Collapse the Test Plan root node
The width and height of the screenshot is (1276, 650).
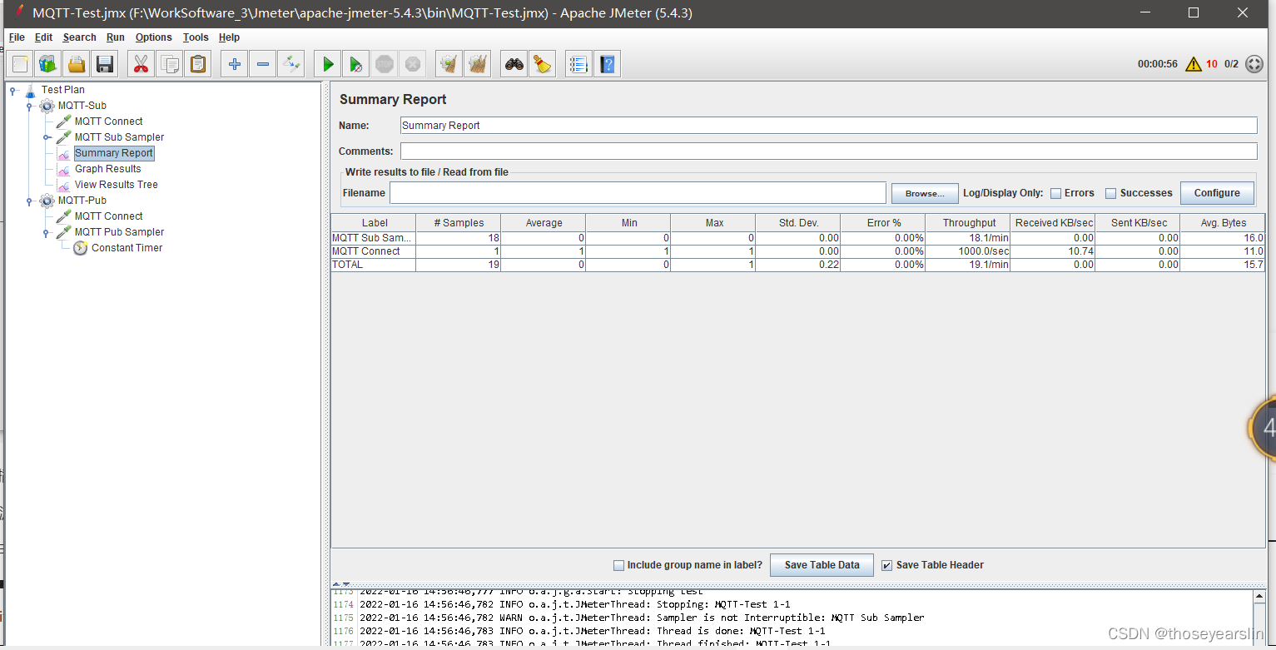point(12,90)
